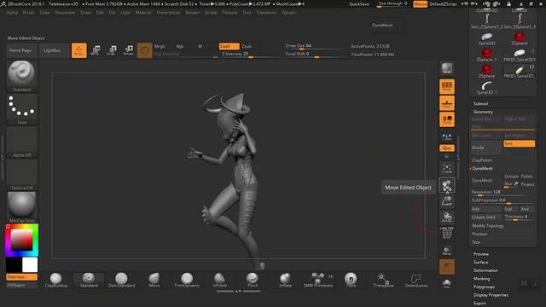This screenshot has width=546, height=307.
Task: Choose the TrimDynamic brush
Action: pos(187,281)
